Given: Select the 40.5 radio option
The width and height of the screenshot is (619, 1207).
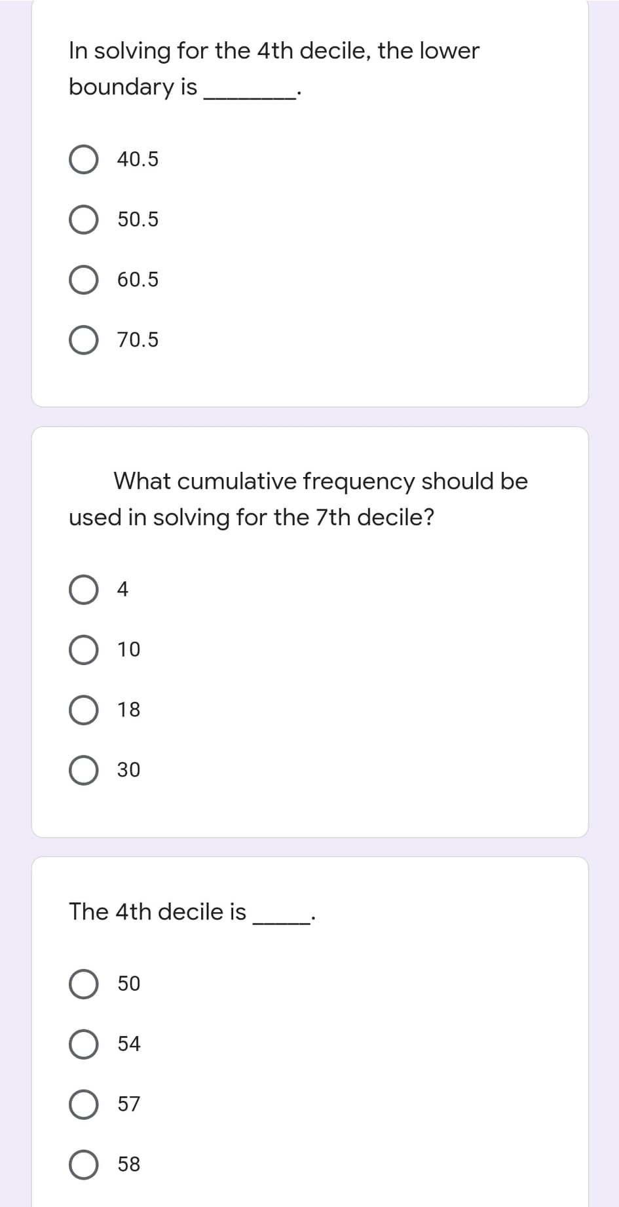Looking at the screenshot, I should 83,158.
